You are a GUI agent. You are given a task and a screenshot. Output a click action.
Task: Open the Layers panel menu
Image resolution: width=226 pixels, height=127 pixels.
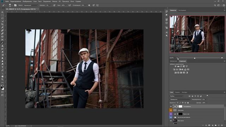tap(225, 92)
